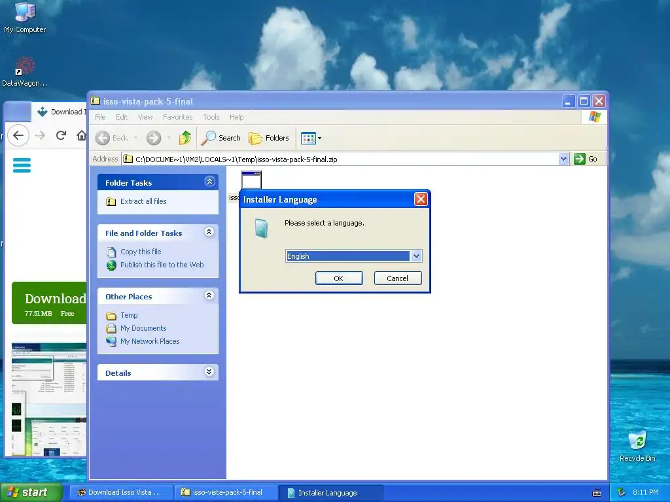Open the Favorites menu in Explorer
This screenshot has width=670, height=502.
point(178,117)
